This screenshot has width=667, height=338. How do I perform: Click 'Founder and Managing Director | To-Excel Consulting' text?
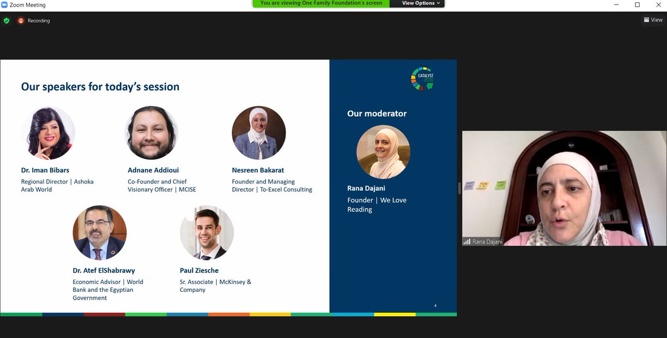click(x=272, y=186)
